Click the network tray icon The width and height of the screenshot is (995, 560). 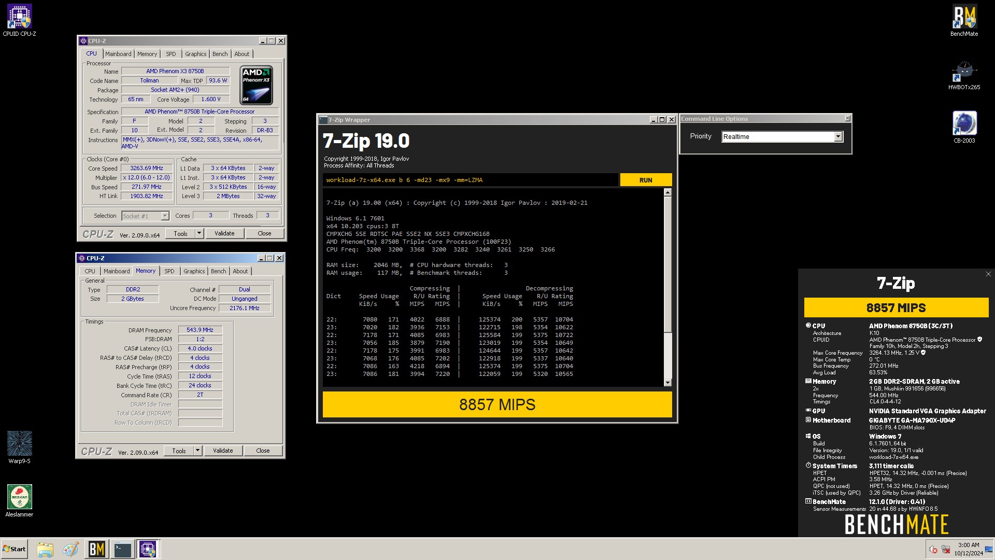coord(945,550)
